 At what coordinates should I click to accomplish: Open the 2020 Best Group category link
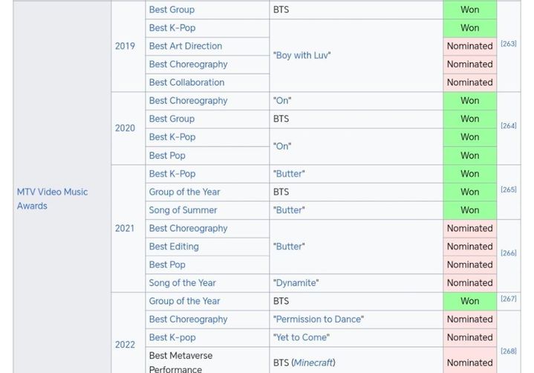pos(172,119)
